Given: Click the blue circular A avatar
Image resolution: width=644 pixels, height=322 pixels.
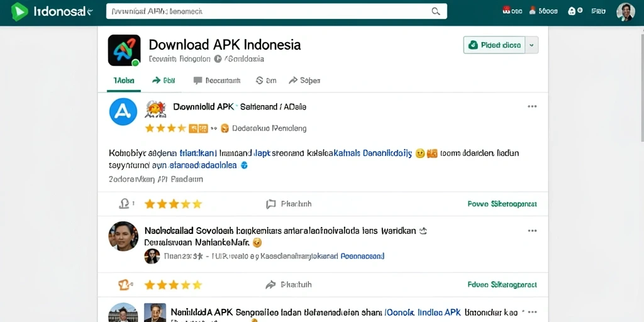Looking at the screenshot, I should [x=123, y=112].
